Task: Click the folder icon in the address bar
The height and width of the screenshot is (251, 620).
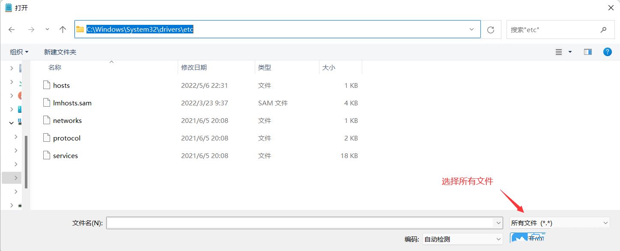Action: (80, 29)
